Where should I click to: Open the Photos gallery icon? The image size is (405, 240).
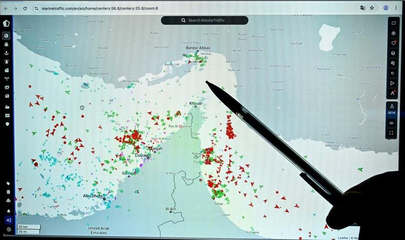coord(7,87)
